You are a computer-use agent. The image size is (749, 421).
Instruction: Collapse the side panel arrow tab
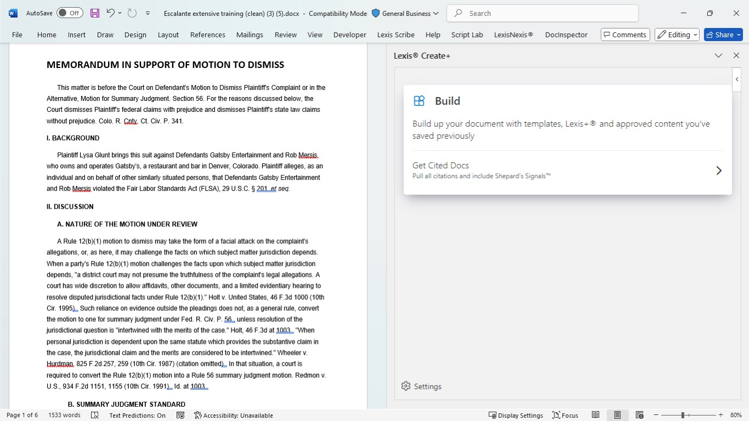point(737,79)
